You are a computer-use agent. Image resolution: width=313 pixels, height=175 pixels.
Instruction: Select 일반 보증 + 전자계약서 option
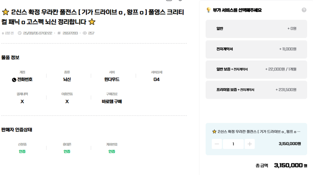tap(256, 70)
